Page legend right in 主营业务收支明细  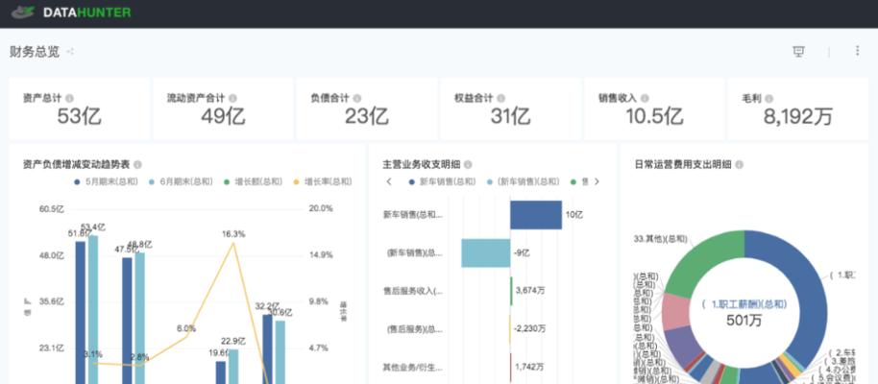[x=597, y=181]
